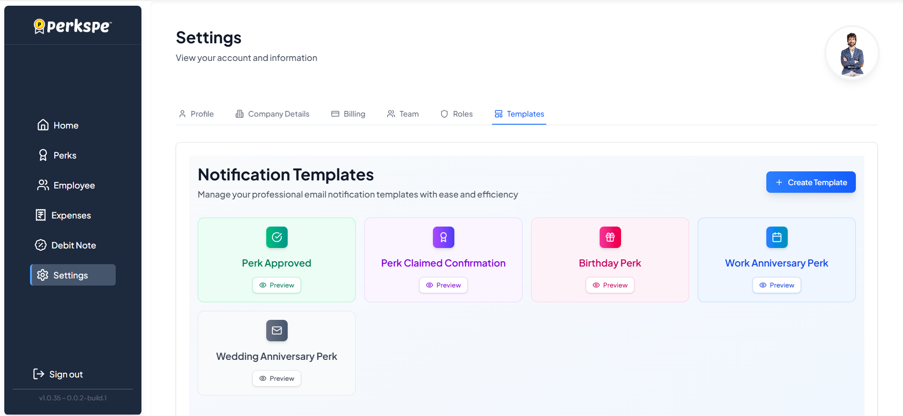903x416 pixels.
Task: Open the Team tab
Action: (403, 114)
